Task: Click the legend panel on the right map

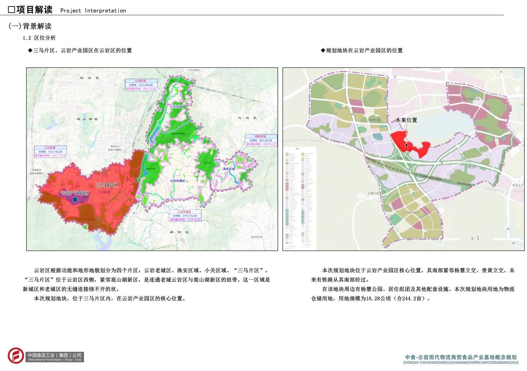Action: tap(300, 198)
